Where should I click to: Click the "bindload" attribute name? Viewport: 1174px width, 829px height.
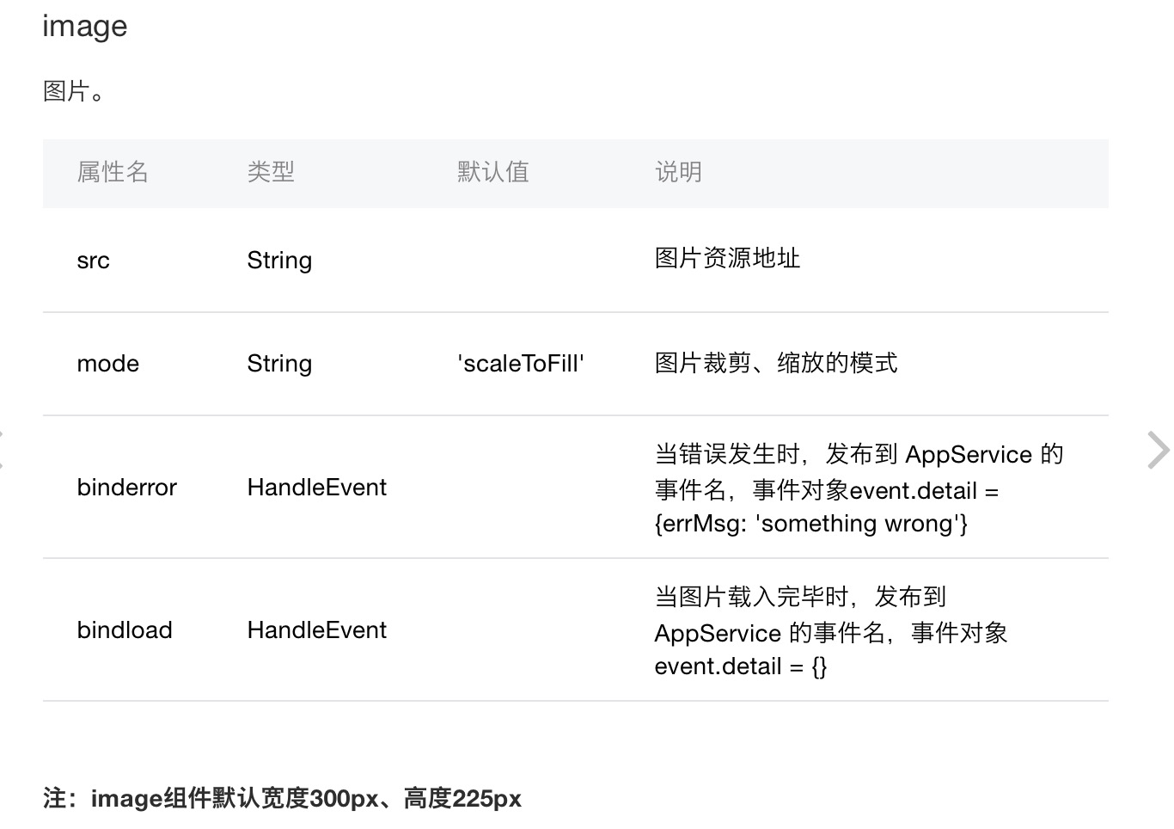point(125,630)
